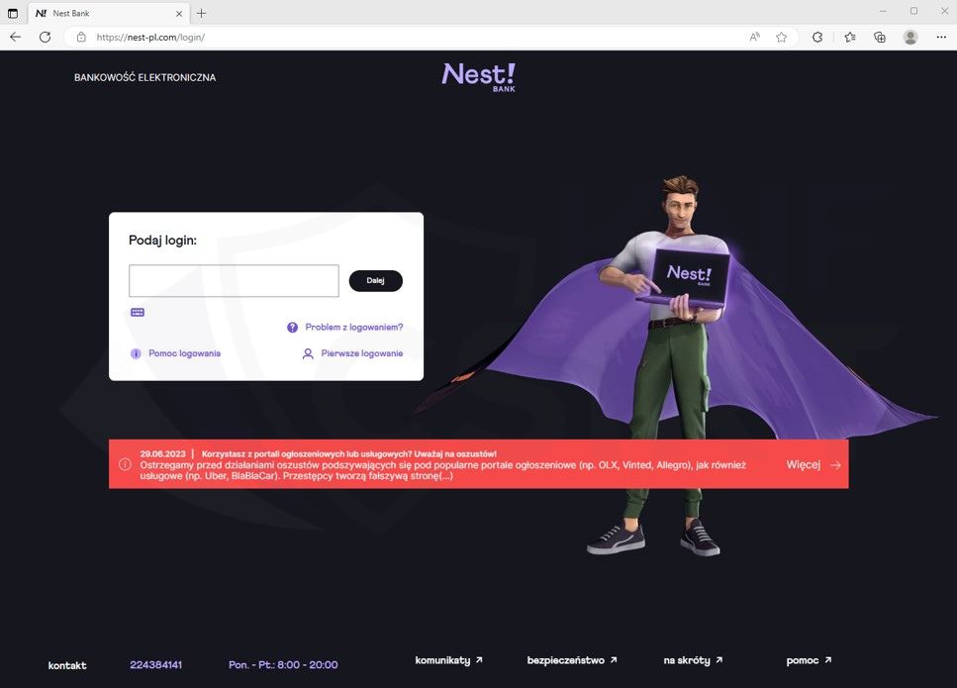Open the browser collections icon
Viewport: 957px width, 688px height.
[x=880, y=38]
